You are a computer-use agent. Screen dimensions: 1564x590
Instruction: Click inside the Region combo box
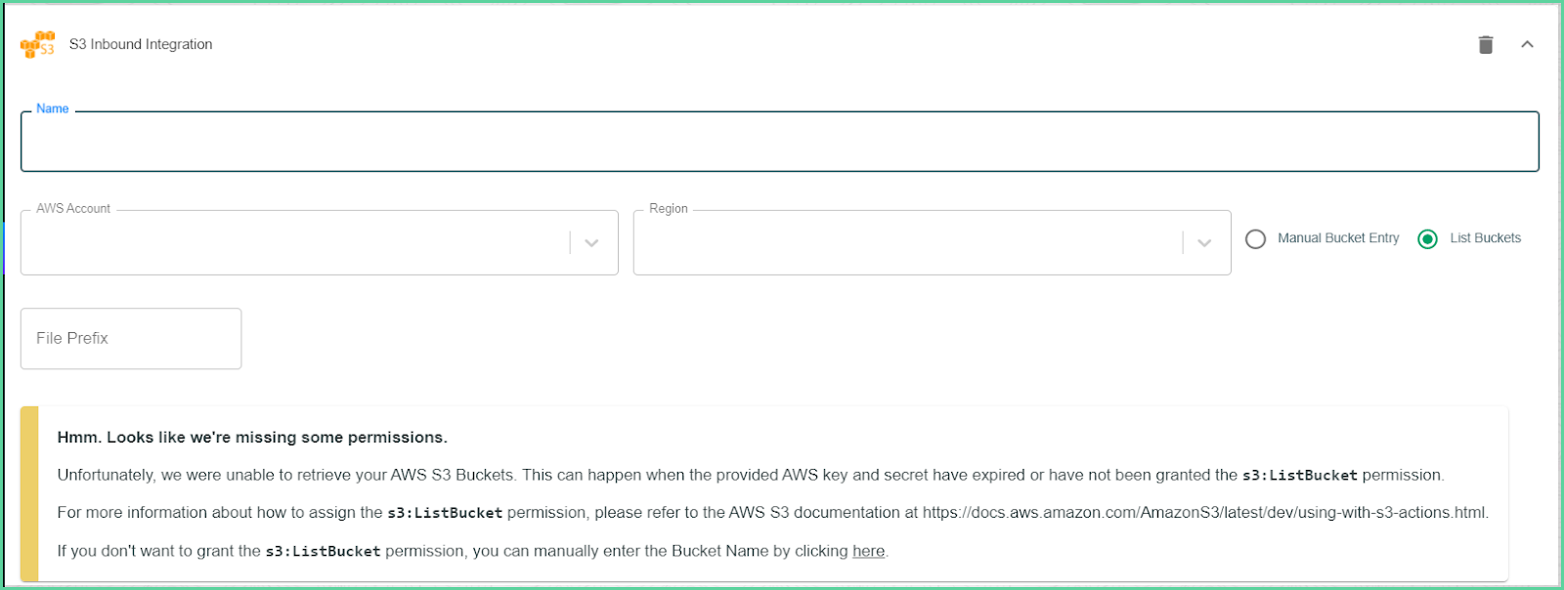pos(907,243)
